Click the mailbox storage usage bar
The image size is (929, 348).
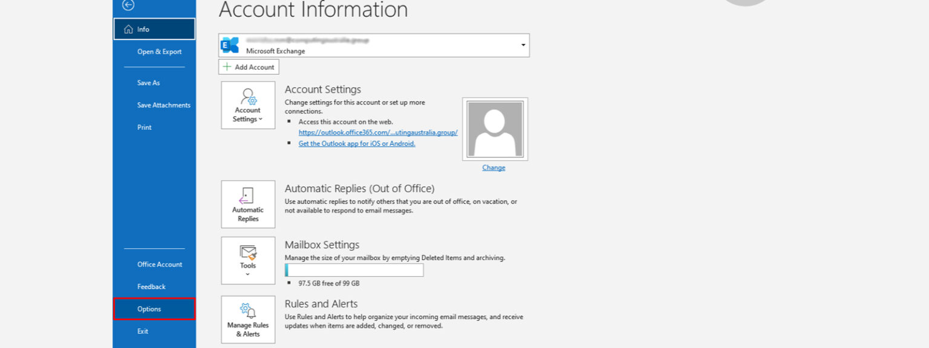354,270
